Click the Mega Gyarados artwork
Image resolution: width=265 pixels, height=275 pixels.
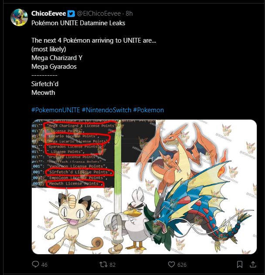click(x=199, y=207)
